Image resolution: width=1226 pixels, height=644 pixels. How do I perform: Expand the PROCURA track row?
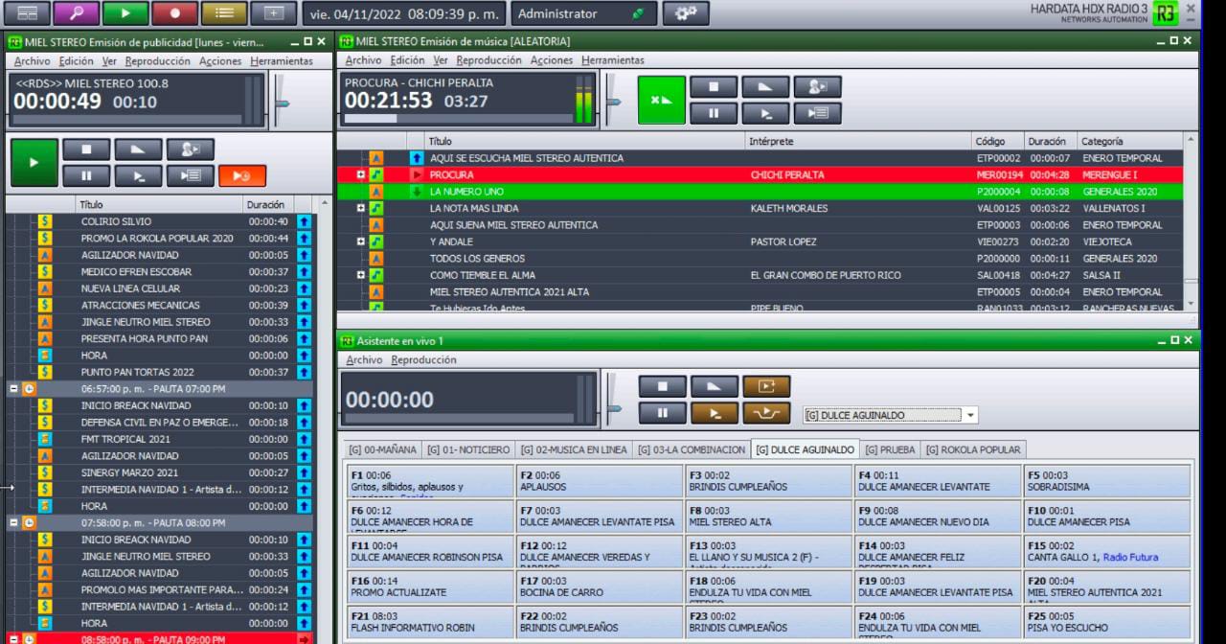point(360,175)
